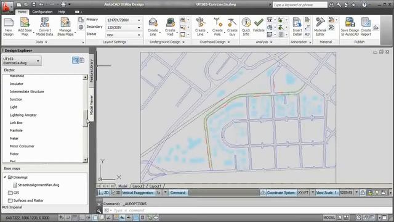Select Surfaces and Raster folder
The width and height of the screenshot is (394, 222).
(x=28, y=200)
